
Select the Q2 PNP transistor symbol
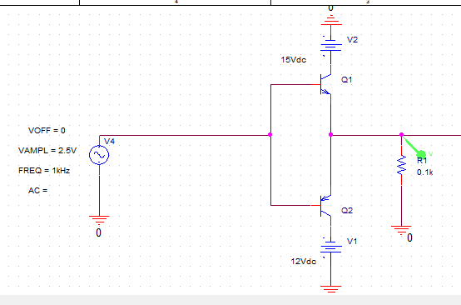point(325,206)
